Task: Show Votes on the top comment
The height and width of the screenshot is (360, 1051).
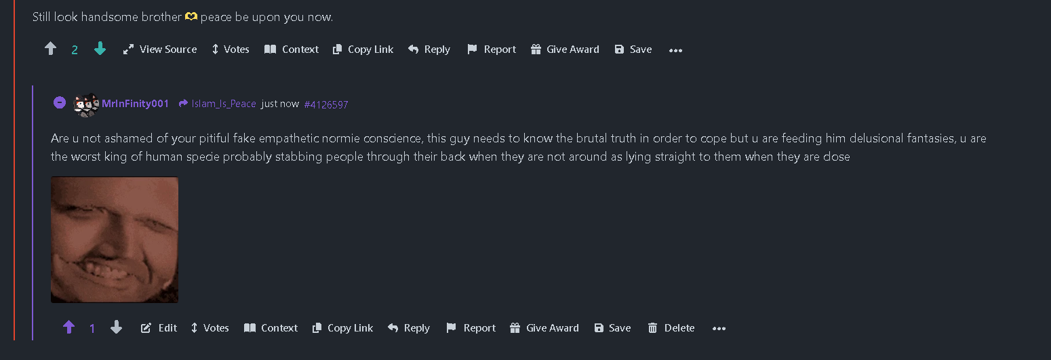Action: [231, 49]
